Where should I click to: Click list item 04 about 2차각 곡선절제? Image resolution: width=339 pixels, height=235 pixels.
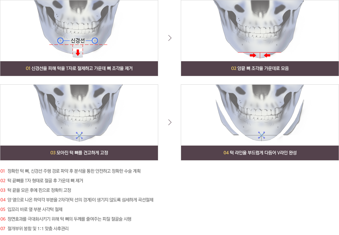[x=77, y=200]
